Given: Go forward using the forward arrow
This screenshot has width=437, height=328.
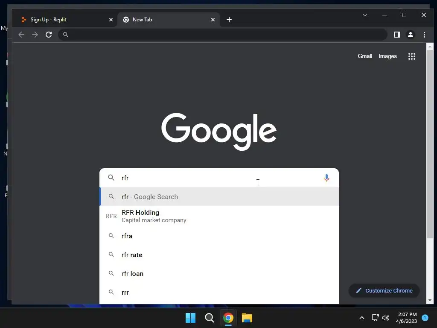Looking at the screenshot, I should 35,35.
